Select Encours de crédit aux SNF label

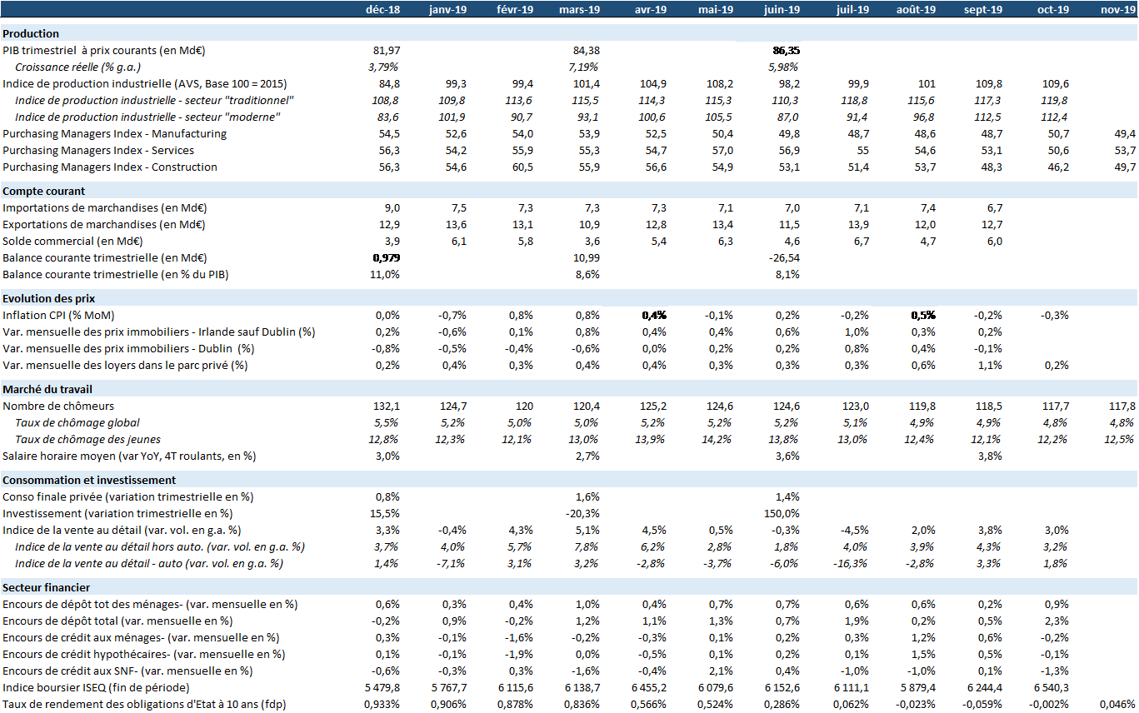pos(127,671)
